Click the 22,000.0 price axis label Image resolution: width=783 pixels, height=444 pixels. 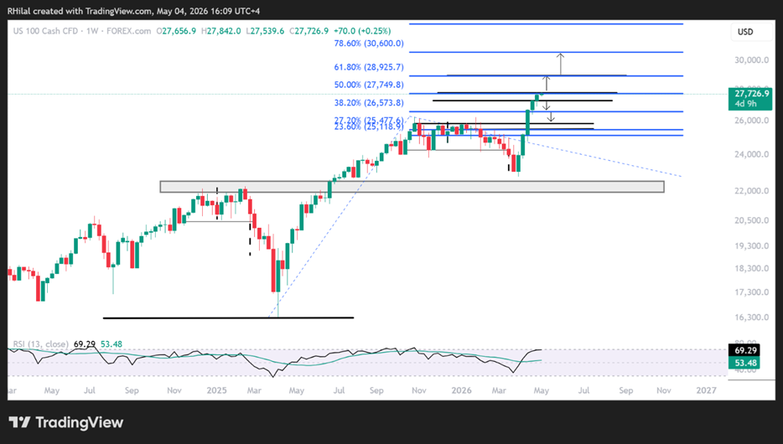tap(751, 191)
